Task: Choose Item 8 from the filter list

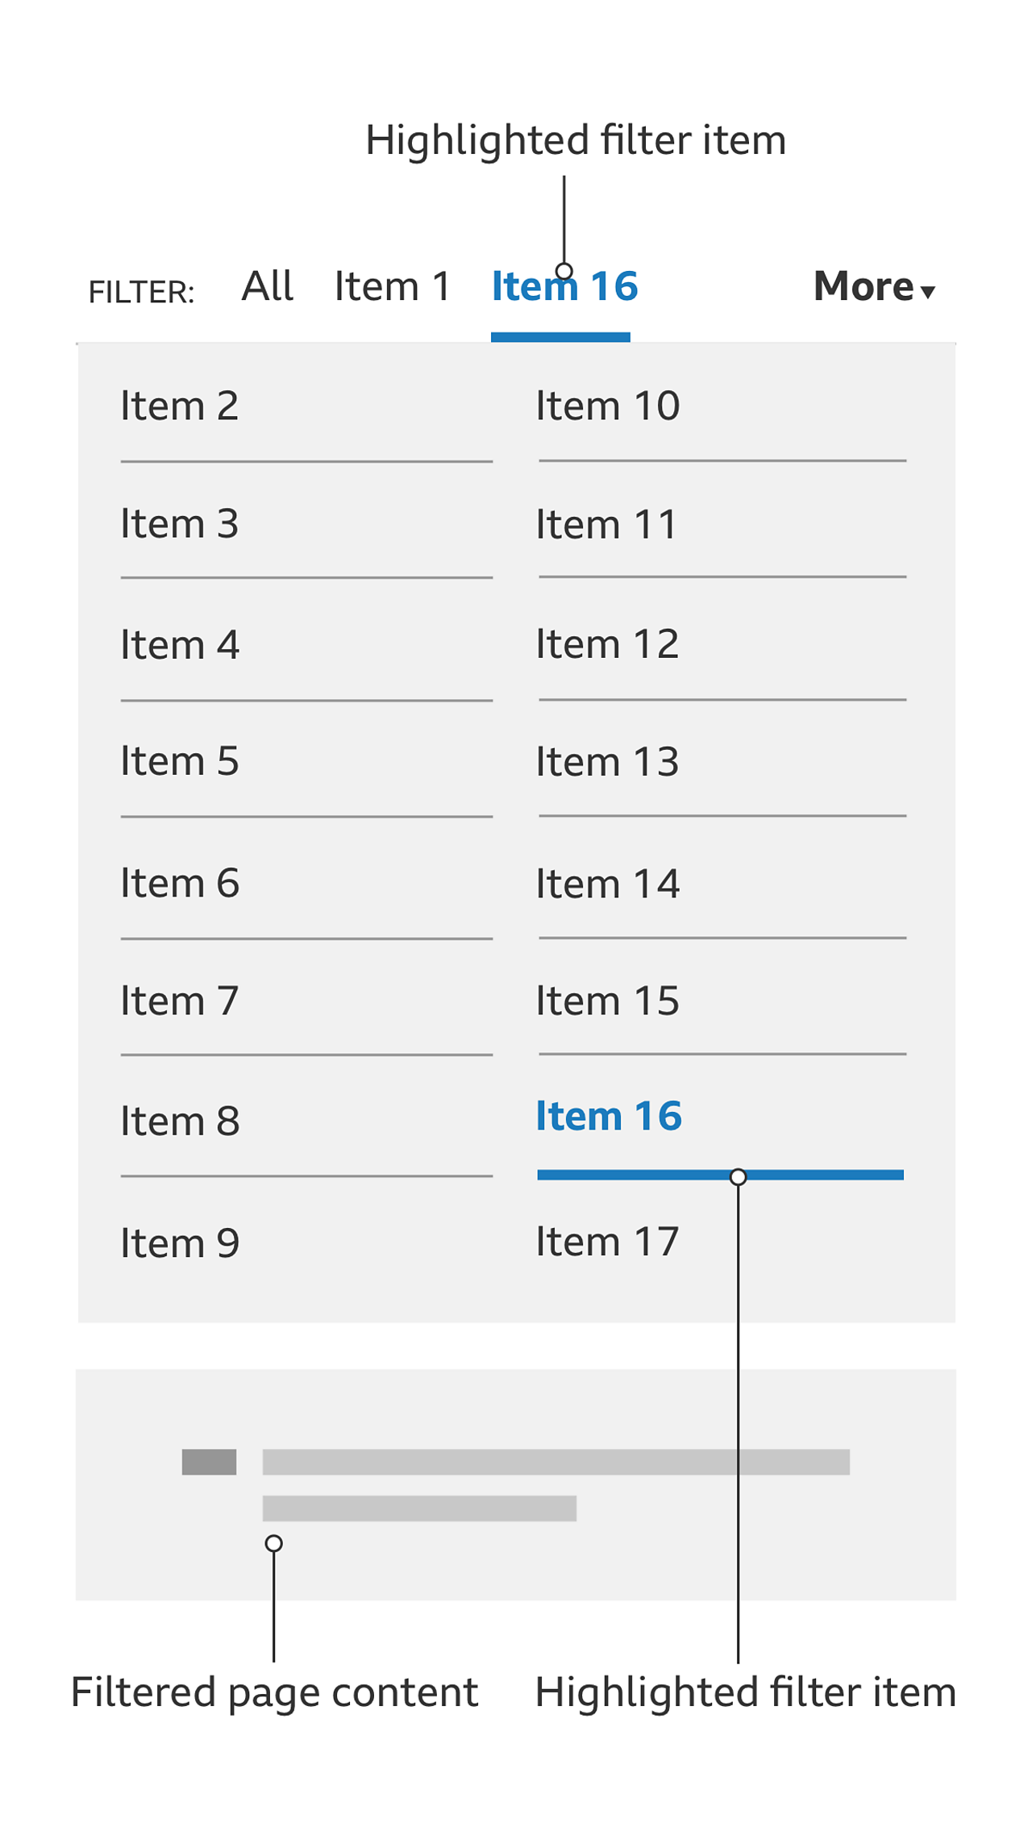Action: (180, 1122)
